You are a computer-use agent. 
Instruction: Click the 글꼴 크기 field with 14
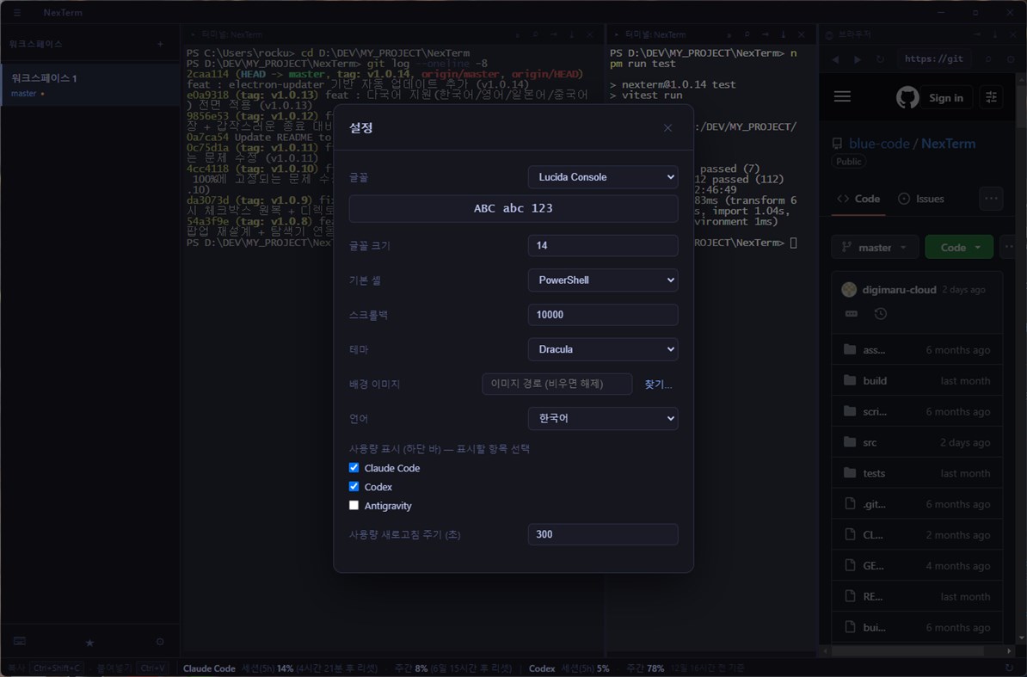tap(603, 245)
